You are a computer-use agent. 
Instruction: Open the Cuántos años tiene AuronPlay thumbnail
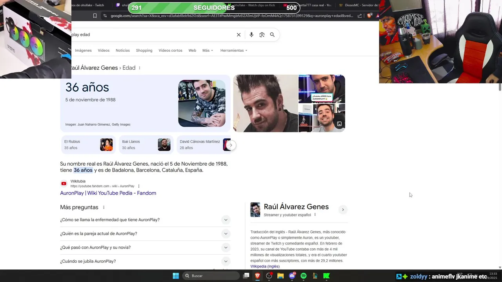coord(322,89)
